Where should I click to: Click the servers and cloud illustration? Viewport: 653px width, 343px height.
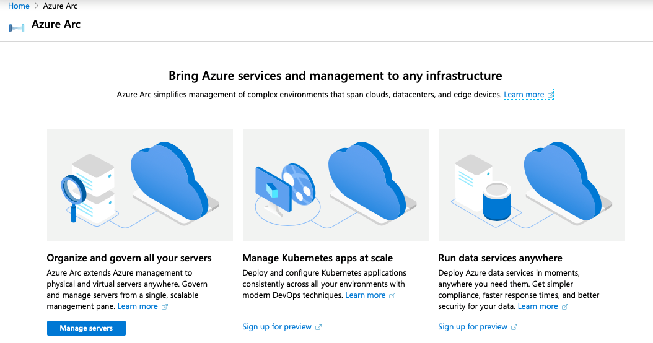[140, 185]
